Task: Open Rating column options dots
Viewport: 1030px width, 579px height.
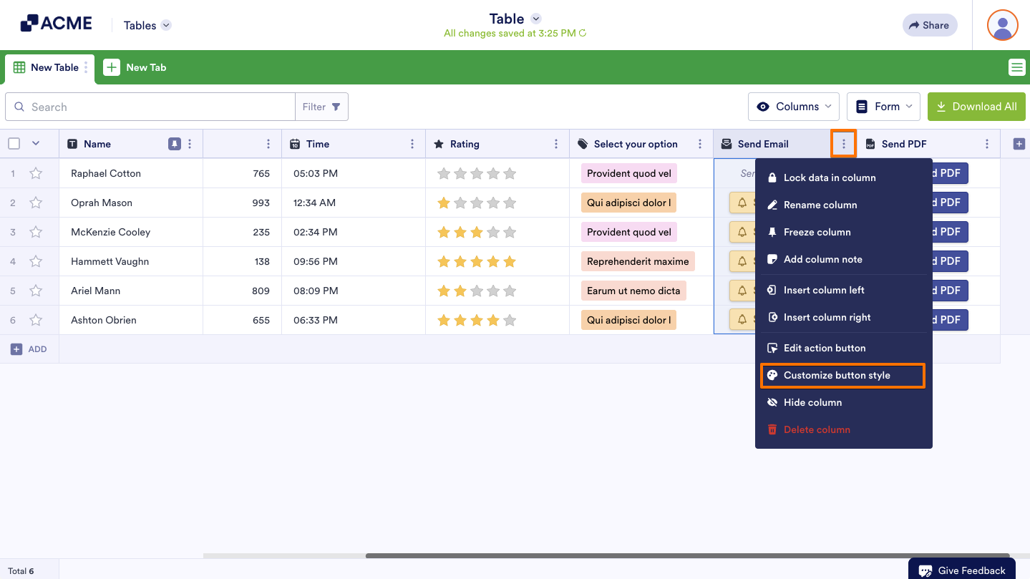Action: pyautogui.click(x=556, y=144)
